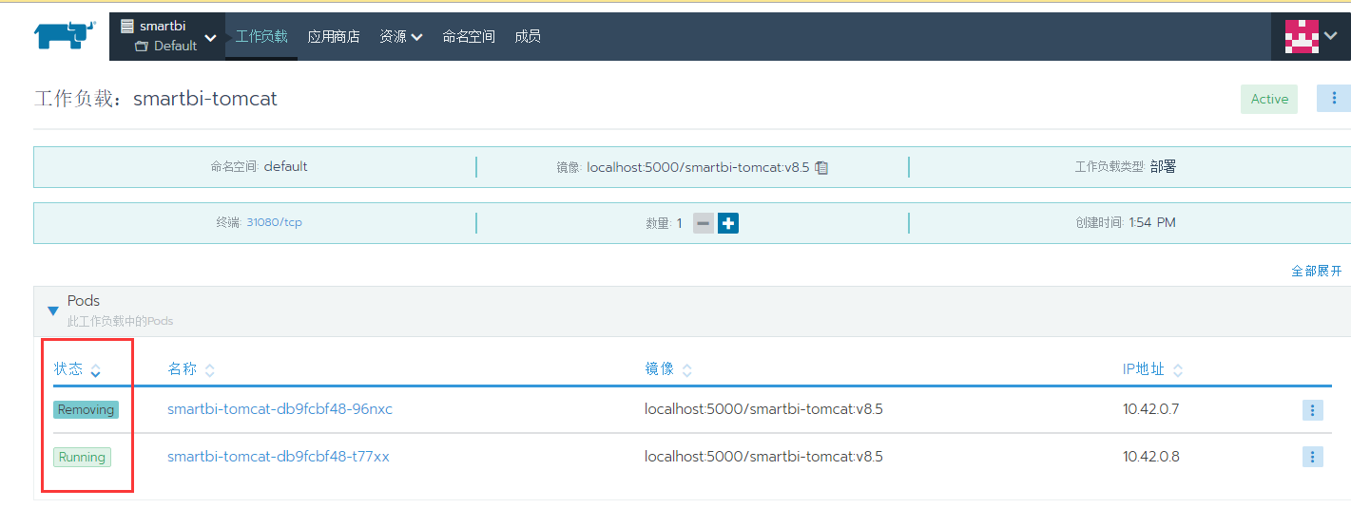Click the 创建时间 1:54 PM value

click(x=1152, y=222)
